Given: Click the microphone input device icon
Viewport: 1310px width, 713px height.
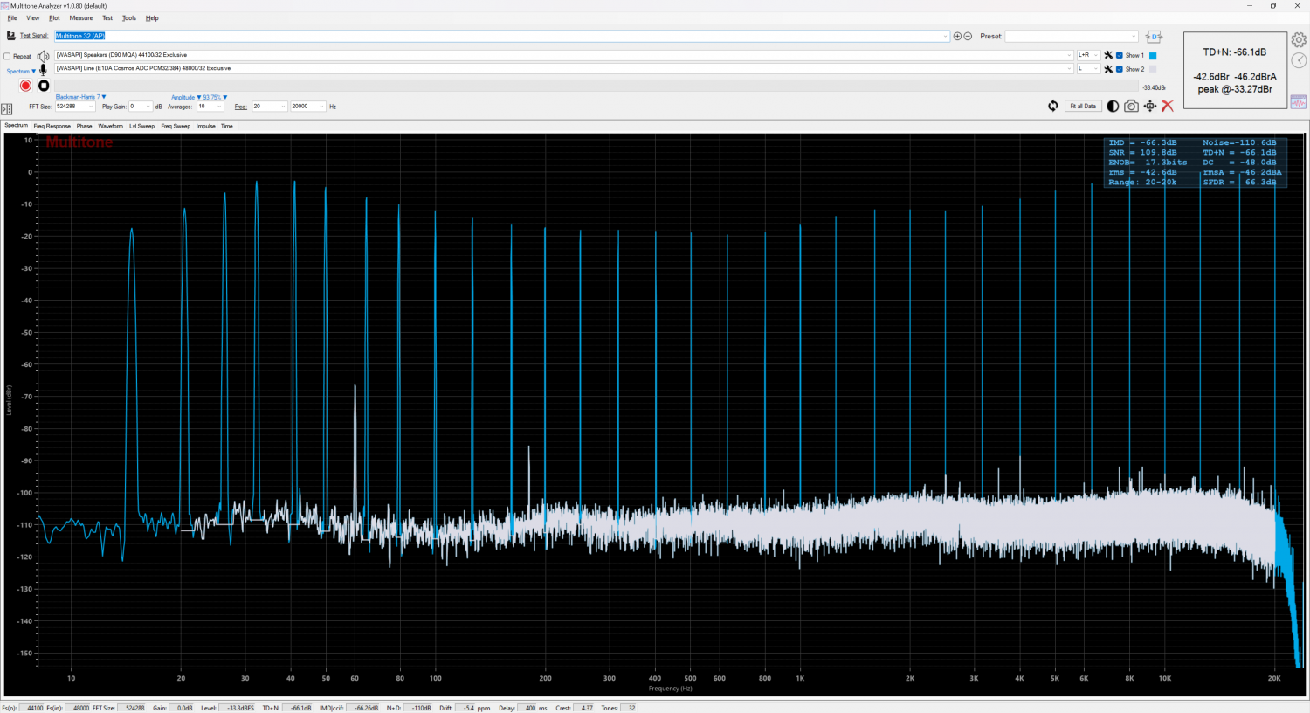Looking at the screenshot, I should coord(43,70).
